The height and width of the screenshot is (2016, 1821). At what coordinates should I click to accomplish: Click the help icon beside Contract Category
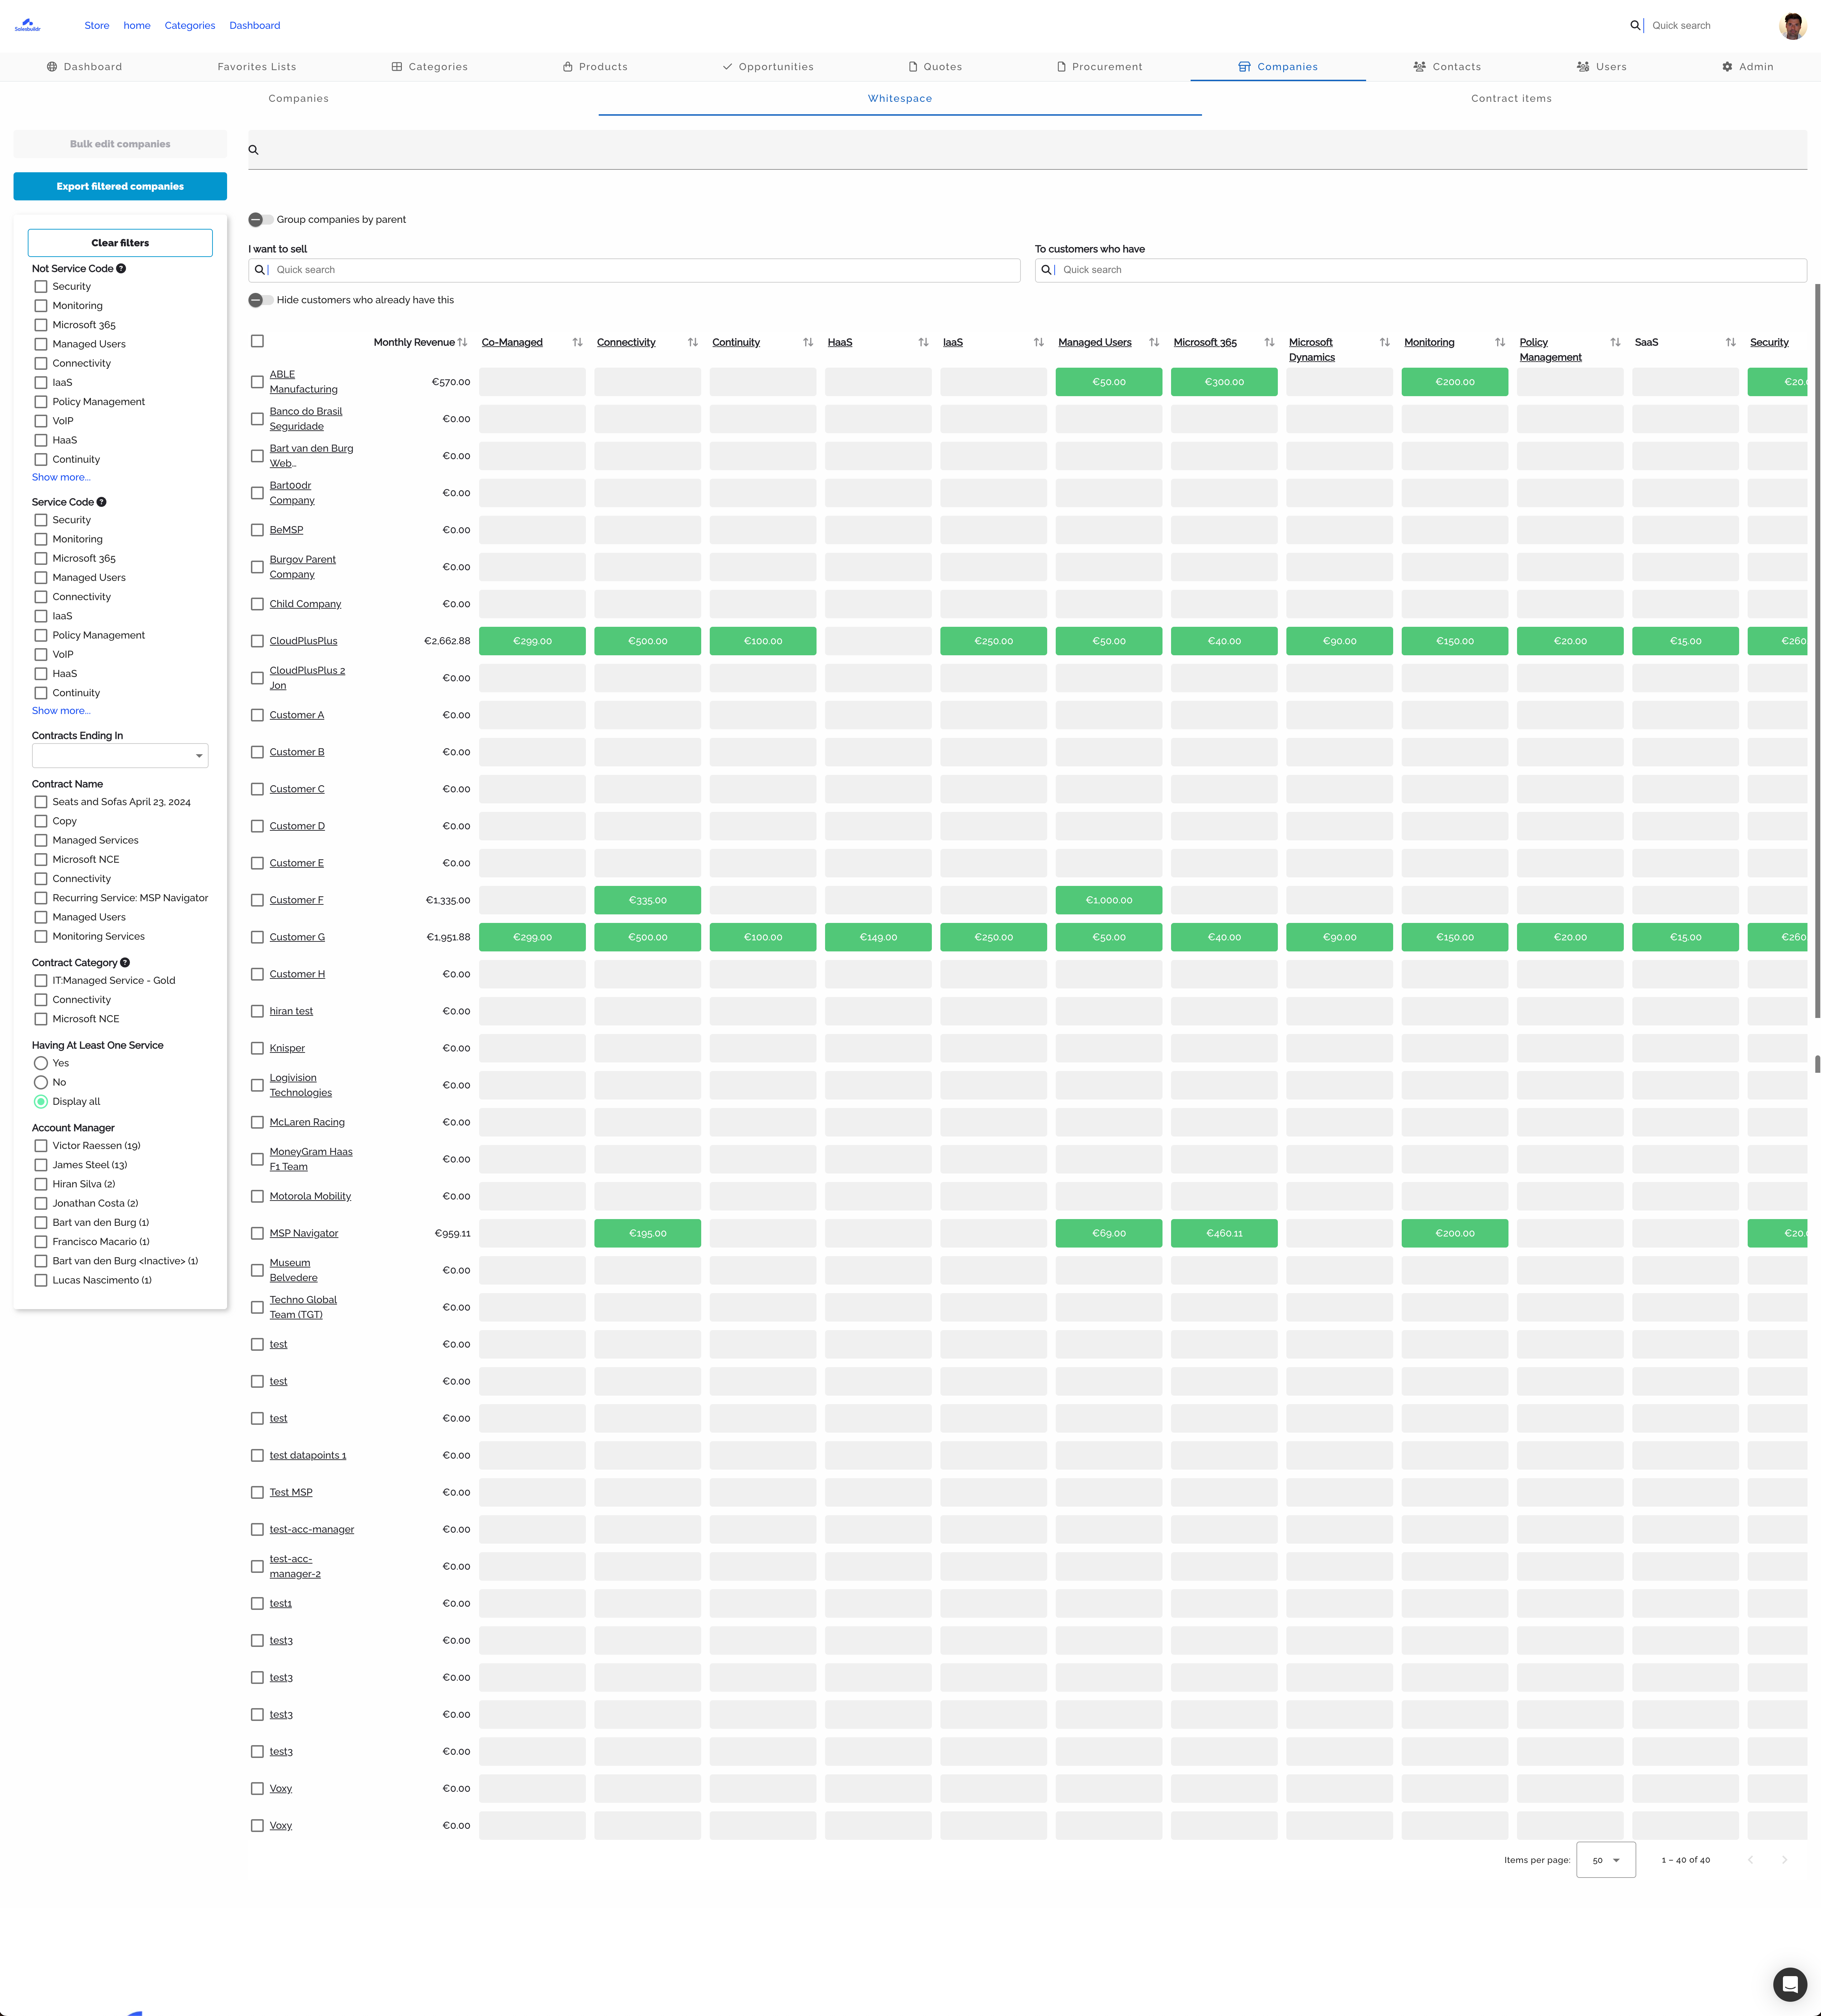125,963
